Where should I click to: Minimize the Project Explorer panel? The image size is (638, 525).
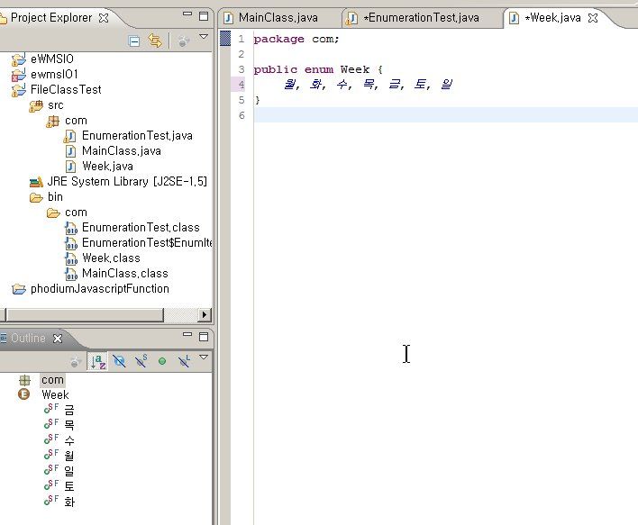pyautogui.click(x=187, y=14)
